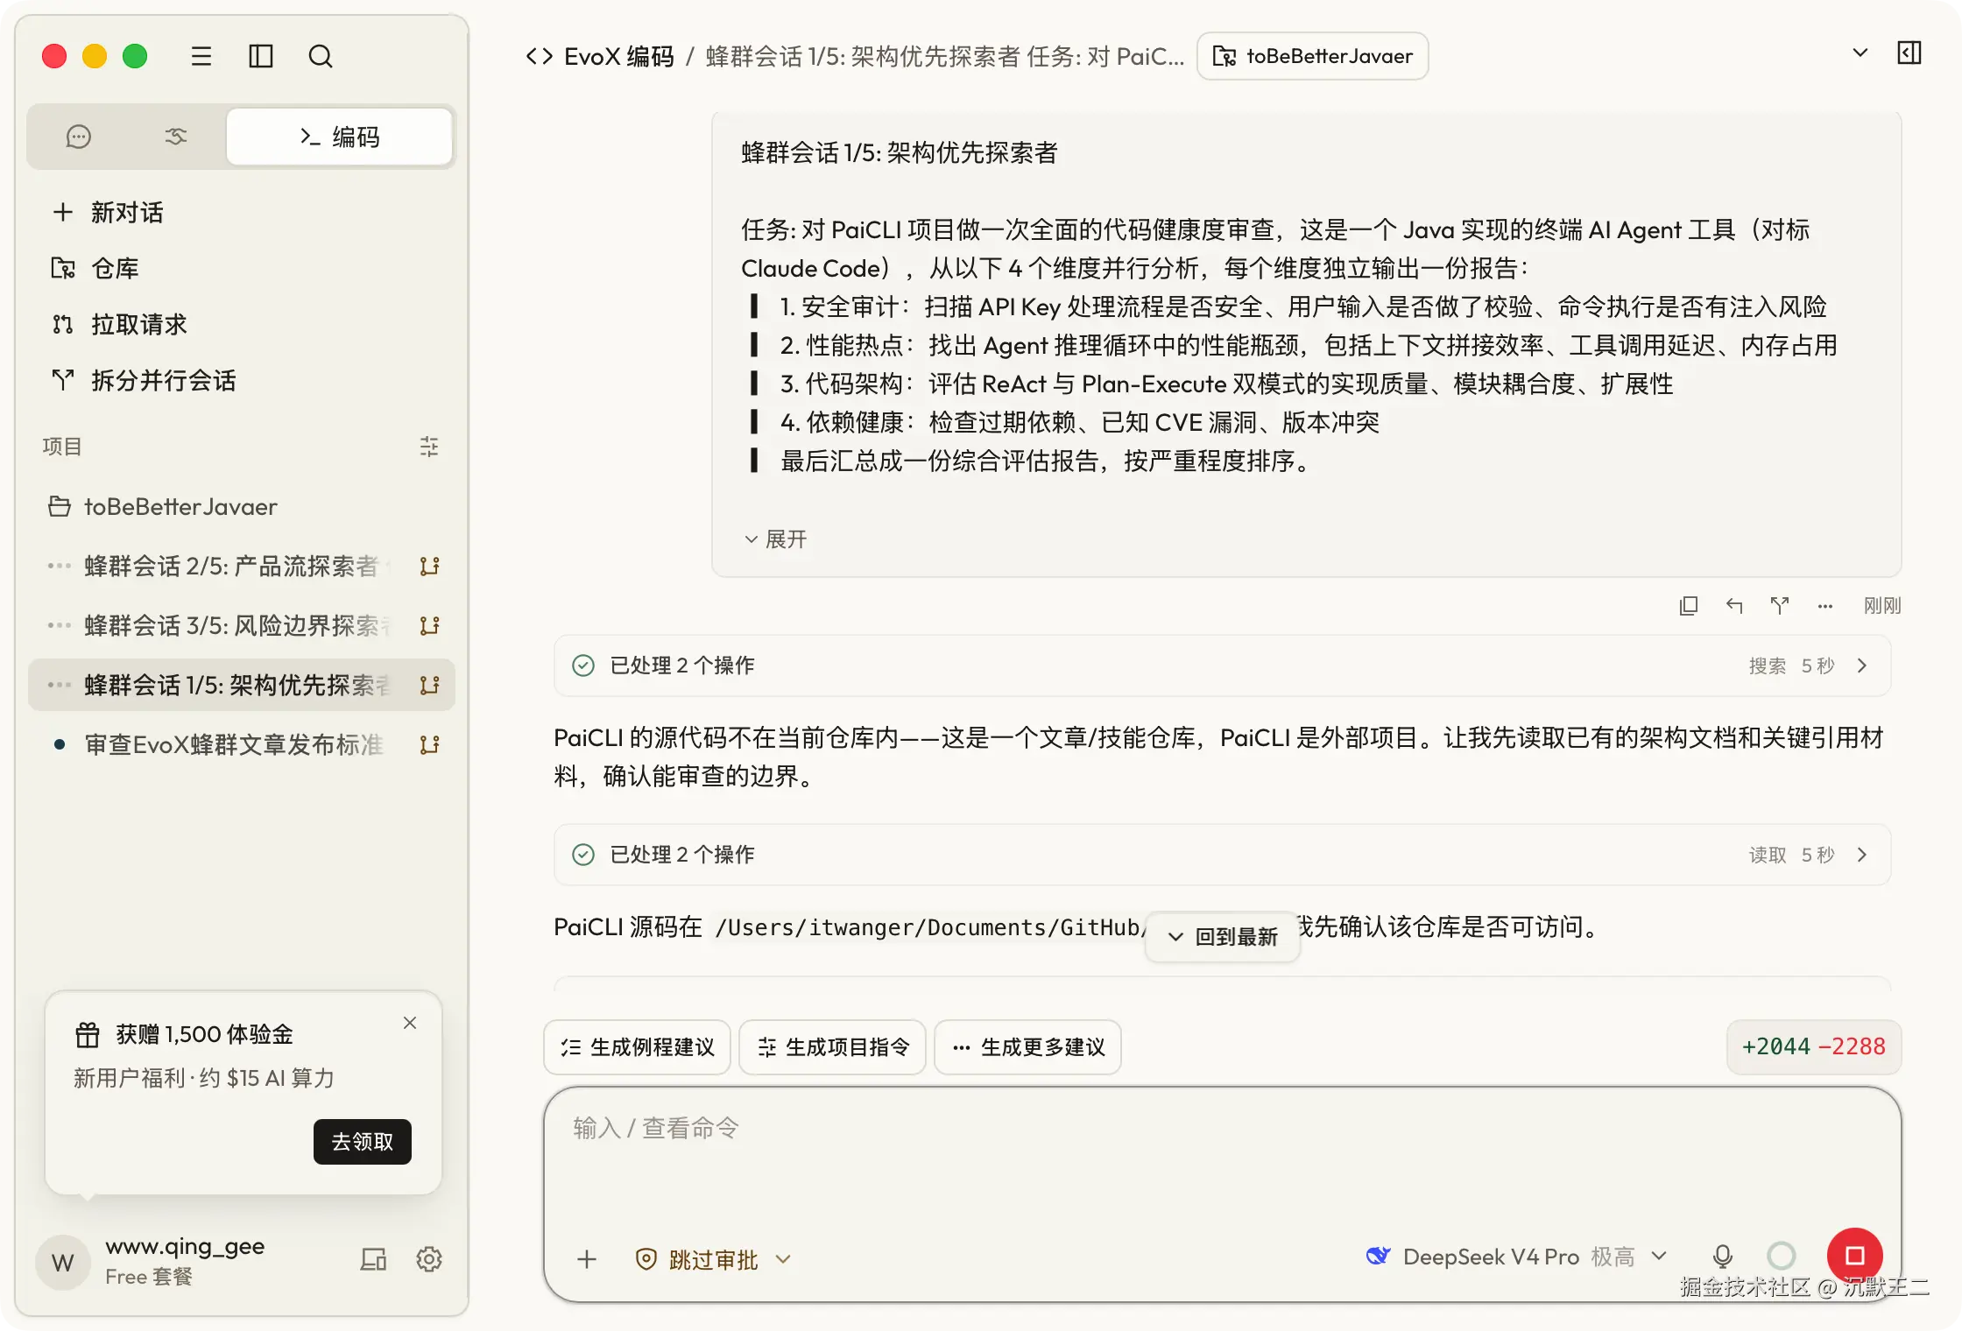The image size is (1962, 1331).
Task: Click the 去领取 button
Action: (x=363, y=1141)
